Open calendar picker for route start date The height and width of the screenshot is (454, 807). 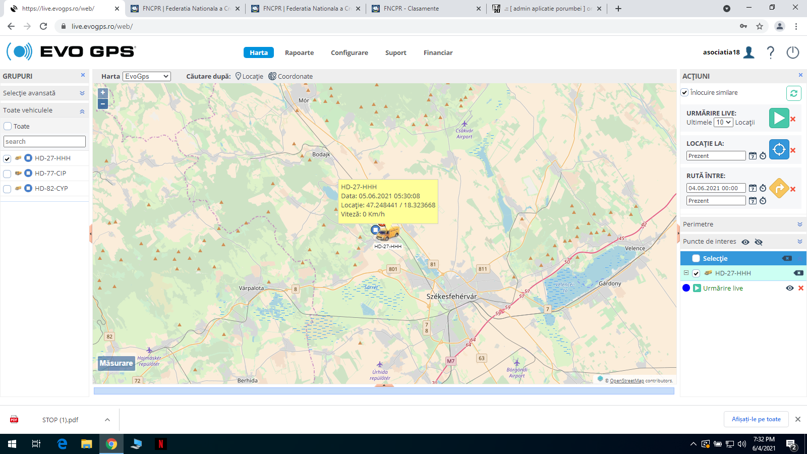click(x=753, y=188)
